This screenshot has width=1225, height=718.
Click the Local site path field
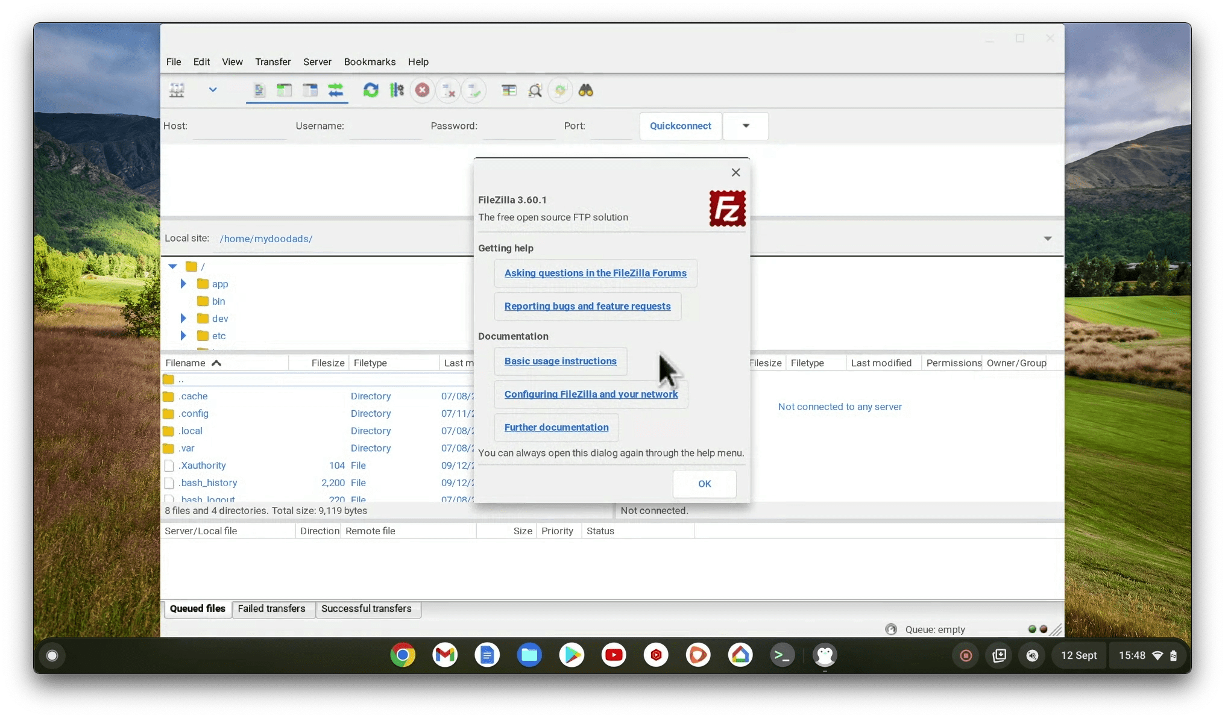point(344,239)
